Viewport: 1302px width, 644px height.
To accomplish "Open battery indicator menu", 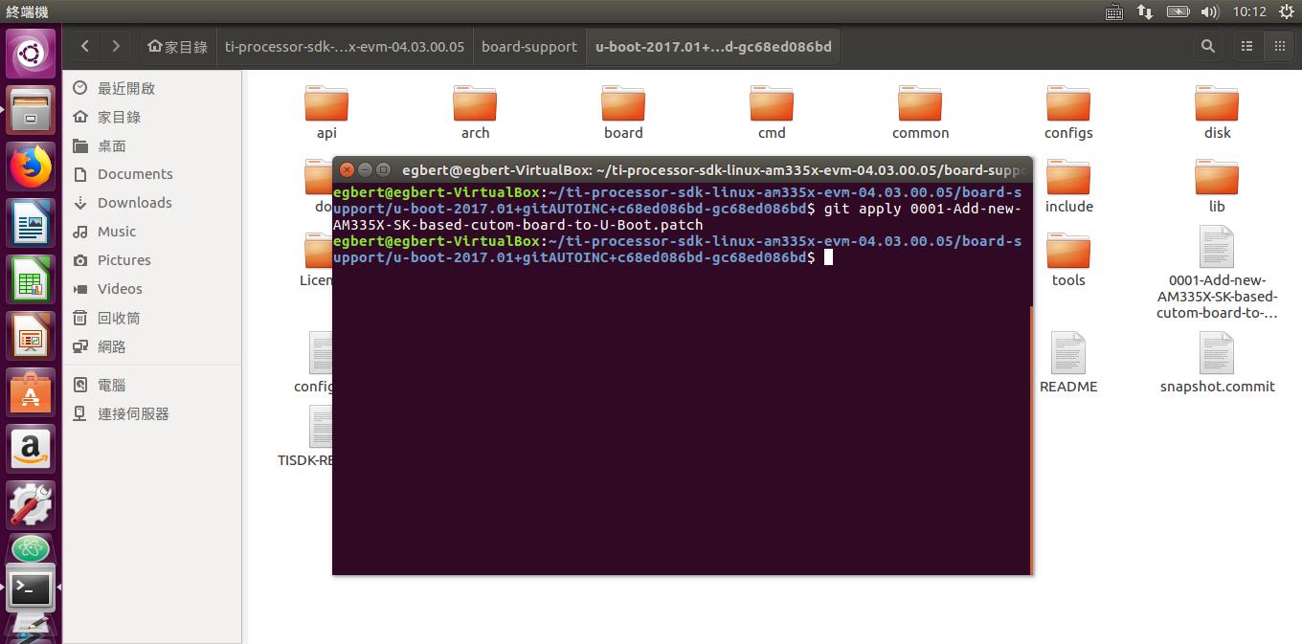I will click(x=1178, y=11).
